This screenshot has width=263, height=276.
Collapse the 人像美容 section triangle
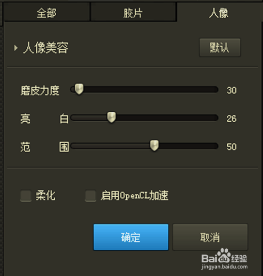pyautogui.click(x=16, y=48)
